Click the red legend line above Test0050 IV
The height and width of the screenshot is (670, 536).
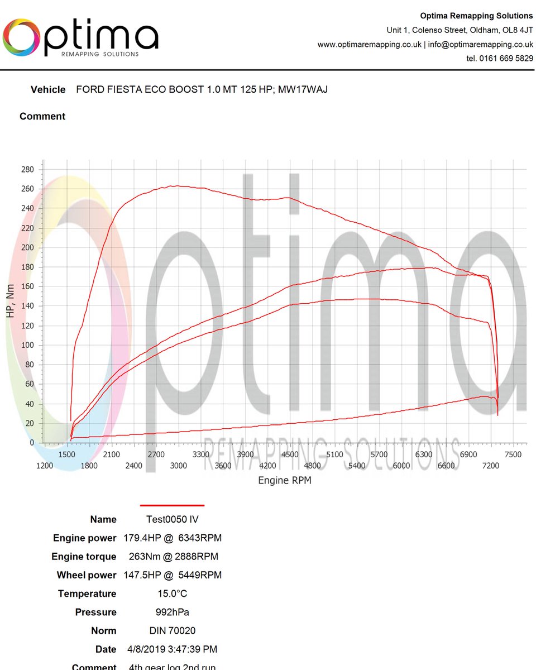[x=172, y=505]
